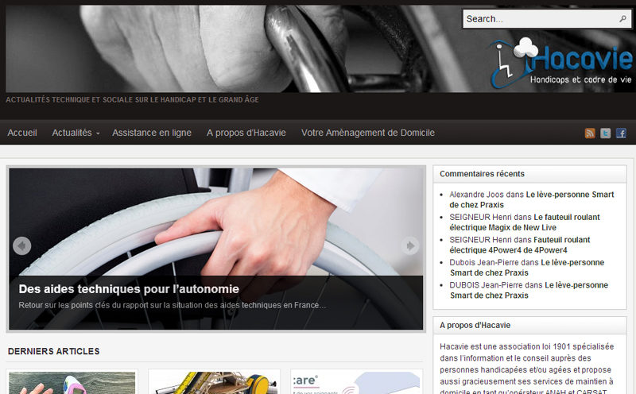Open slide title Des aides techniques pour l'autonomie

point(129,289)
